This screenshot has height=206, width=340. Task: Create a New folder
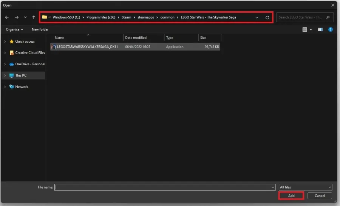click(40, 29)
